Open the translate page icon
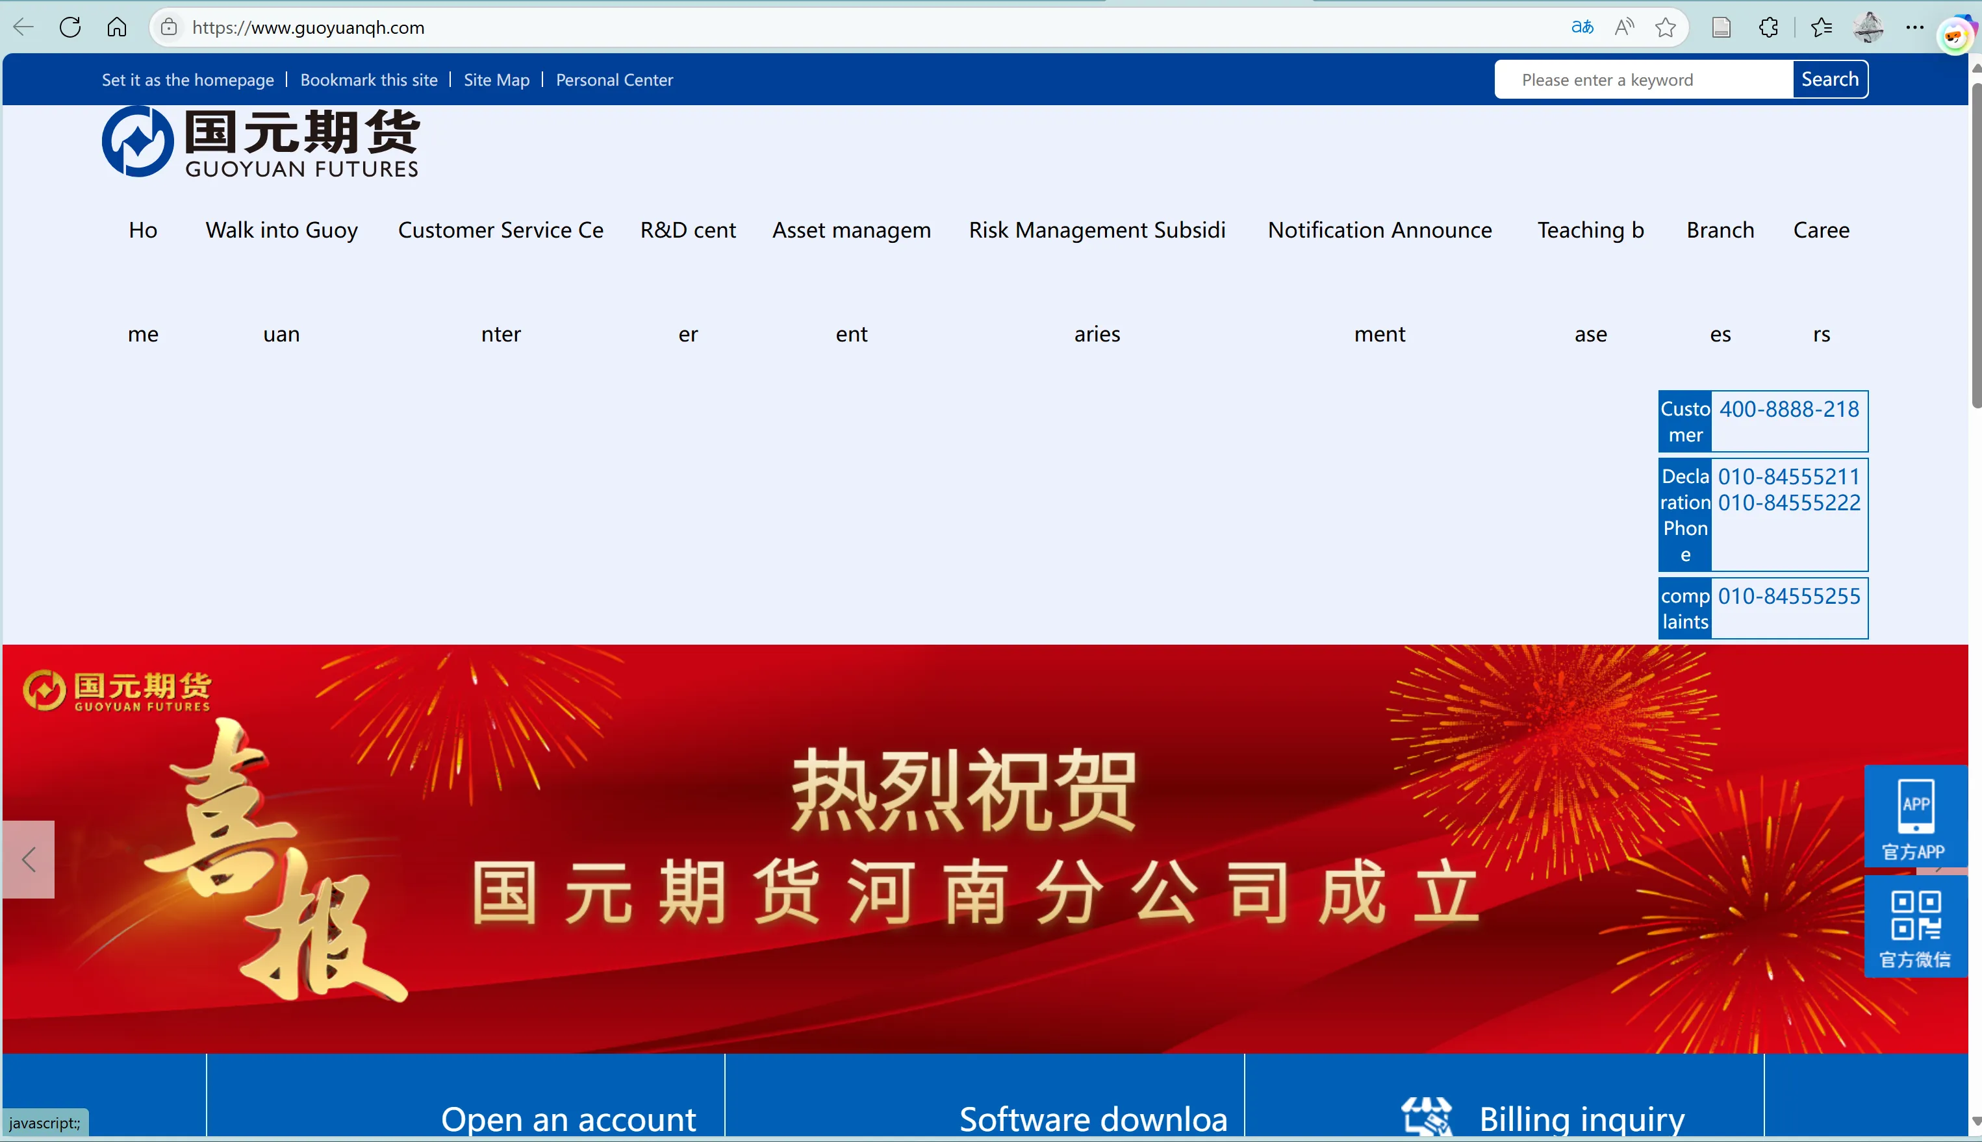1982x1142 pixels. click(1582, 27)
